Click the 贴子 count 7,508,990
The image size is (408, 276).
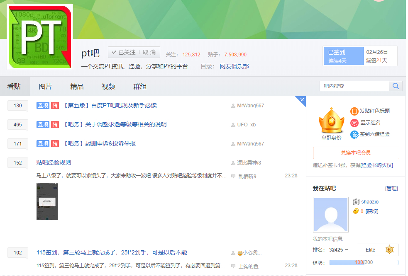tap(235, 55)
